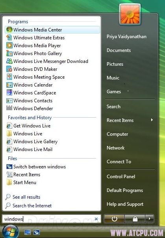Click Show Desktop quick launch icon
Screen dimensions: 165x238
click(x=28, y=232)
